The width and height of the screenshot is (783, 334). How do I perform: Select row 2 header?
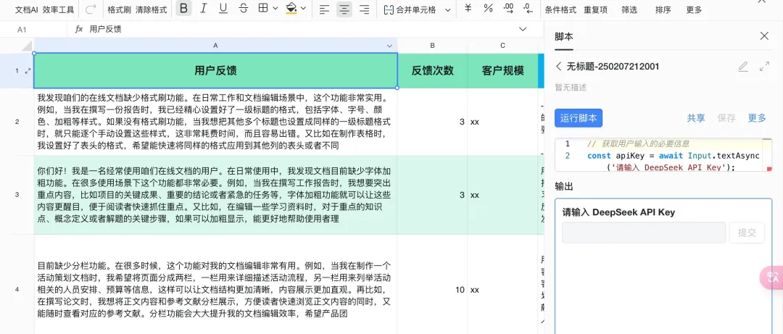point(17,121)
